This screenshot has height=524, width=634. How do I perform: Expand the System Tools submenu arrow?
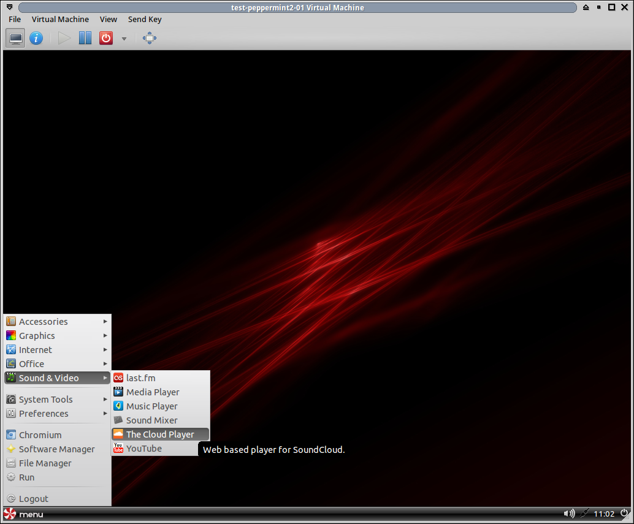(105, 400)
